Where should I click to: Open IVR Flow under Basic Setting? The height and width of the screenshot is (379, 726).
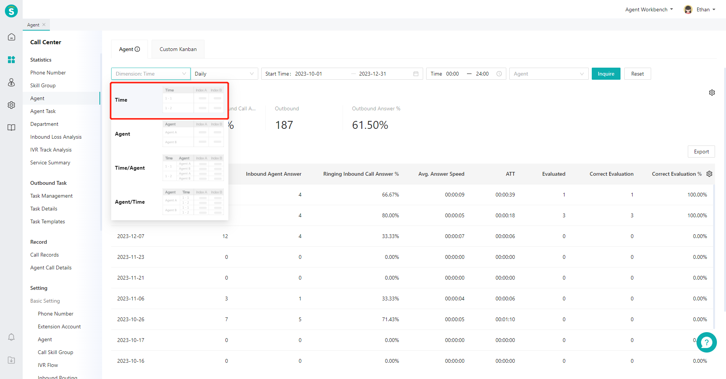tap(48, 365)
